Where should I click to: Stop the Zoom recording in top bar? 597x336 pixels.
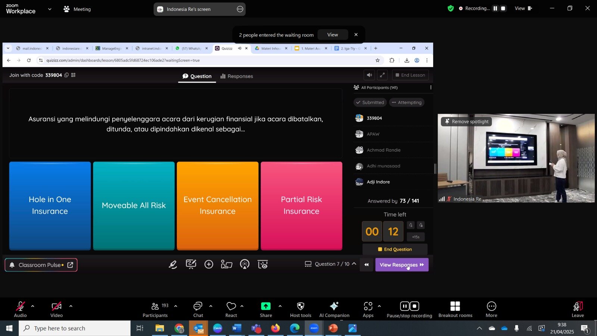[x=503, y=8]
